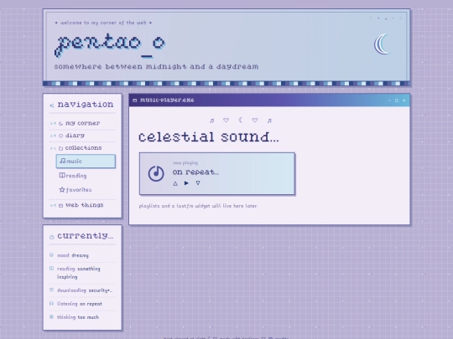The image size is (453, 339).
Task: Open the diary section
Action: (x=75, y=136)
